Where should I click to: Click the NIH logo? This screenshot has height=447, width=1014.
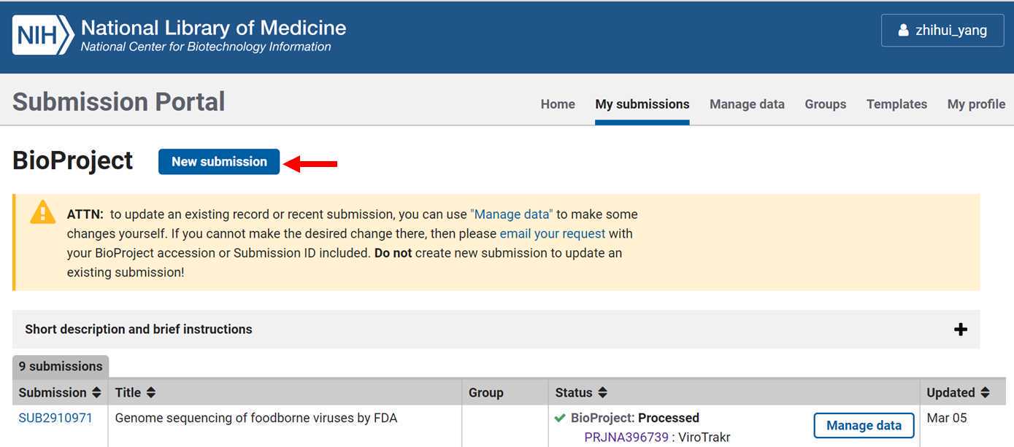(x=43, y=35)
